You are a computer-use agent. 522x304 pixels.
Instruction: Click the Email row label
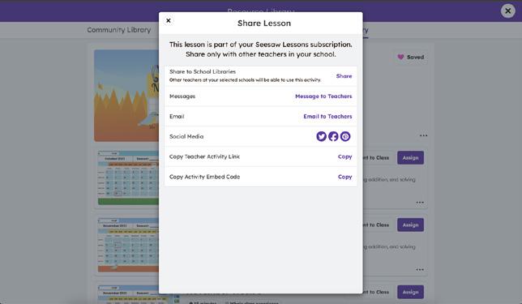pyautogui.click(x=177, y=116)
